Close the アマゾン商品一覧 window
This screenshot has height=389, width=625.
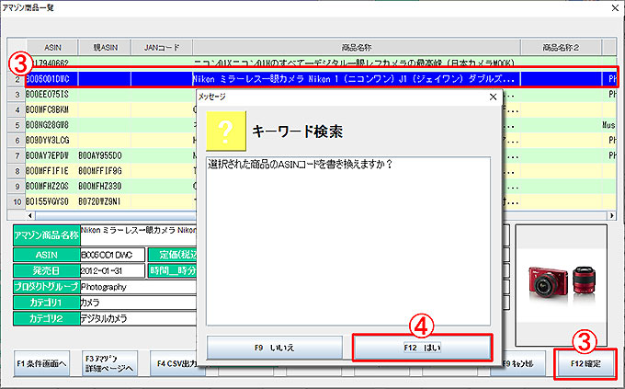click(616, 8)
